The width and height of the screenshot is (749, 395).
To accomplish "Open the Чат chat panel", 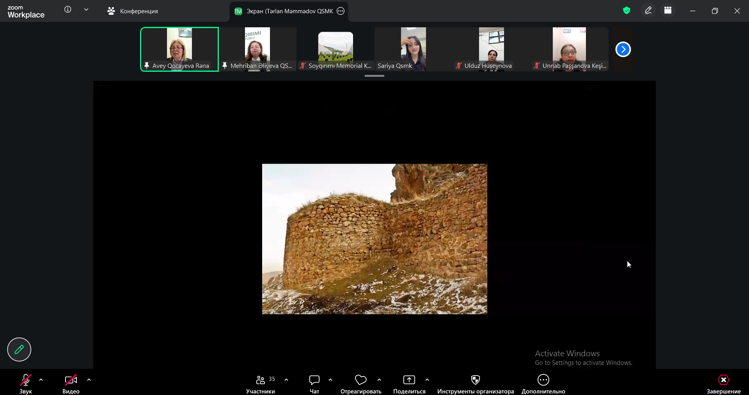I will coord(314,384).
